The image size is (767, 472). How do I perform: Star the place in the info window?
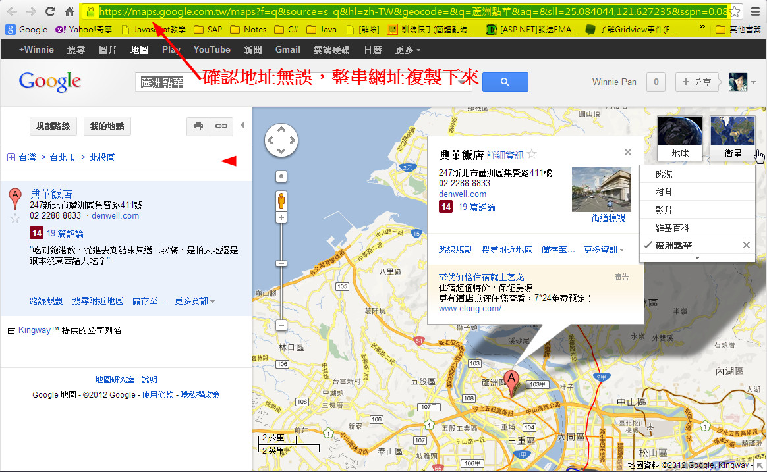pos(532,155)
